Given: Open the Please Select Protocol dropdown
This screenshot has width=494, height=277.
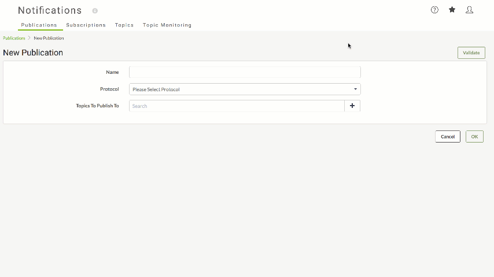Looking at the screenshot, I should (245, 89).
